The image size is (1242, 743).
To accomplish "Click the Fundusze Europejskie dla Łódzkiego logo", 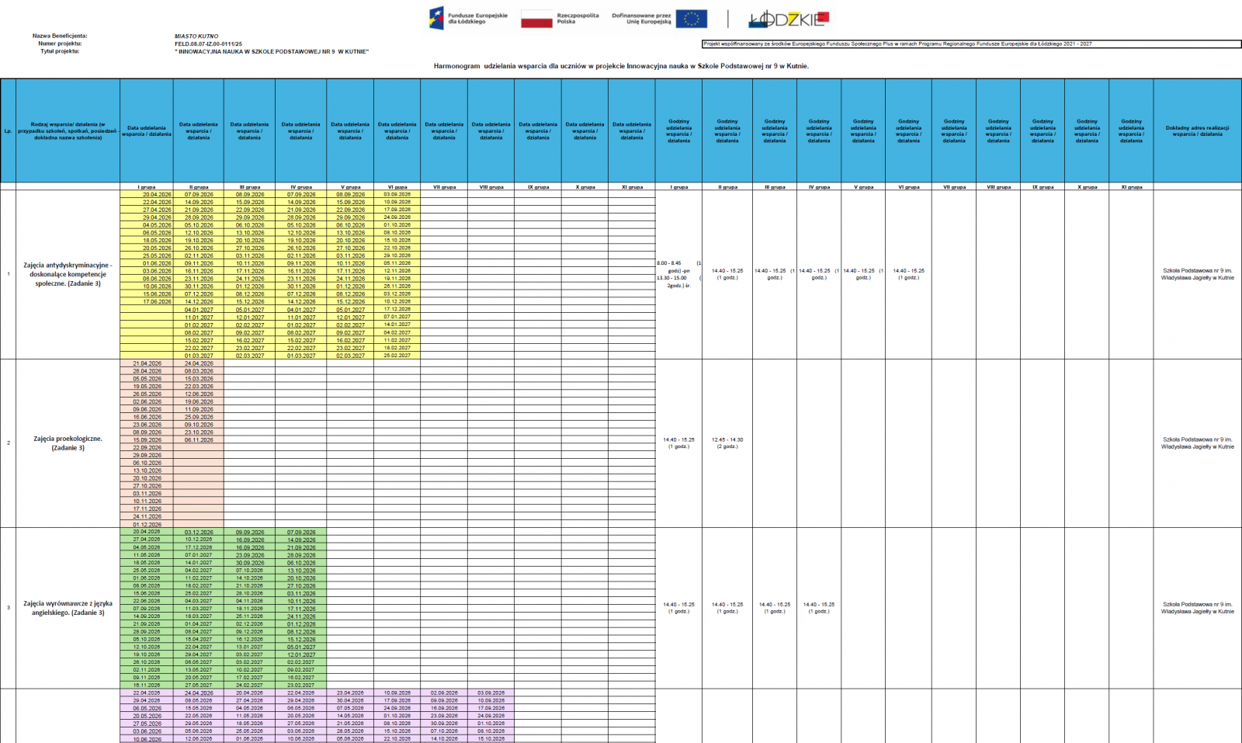I will (468, 19).
